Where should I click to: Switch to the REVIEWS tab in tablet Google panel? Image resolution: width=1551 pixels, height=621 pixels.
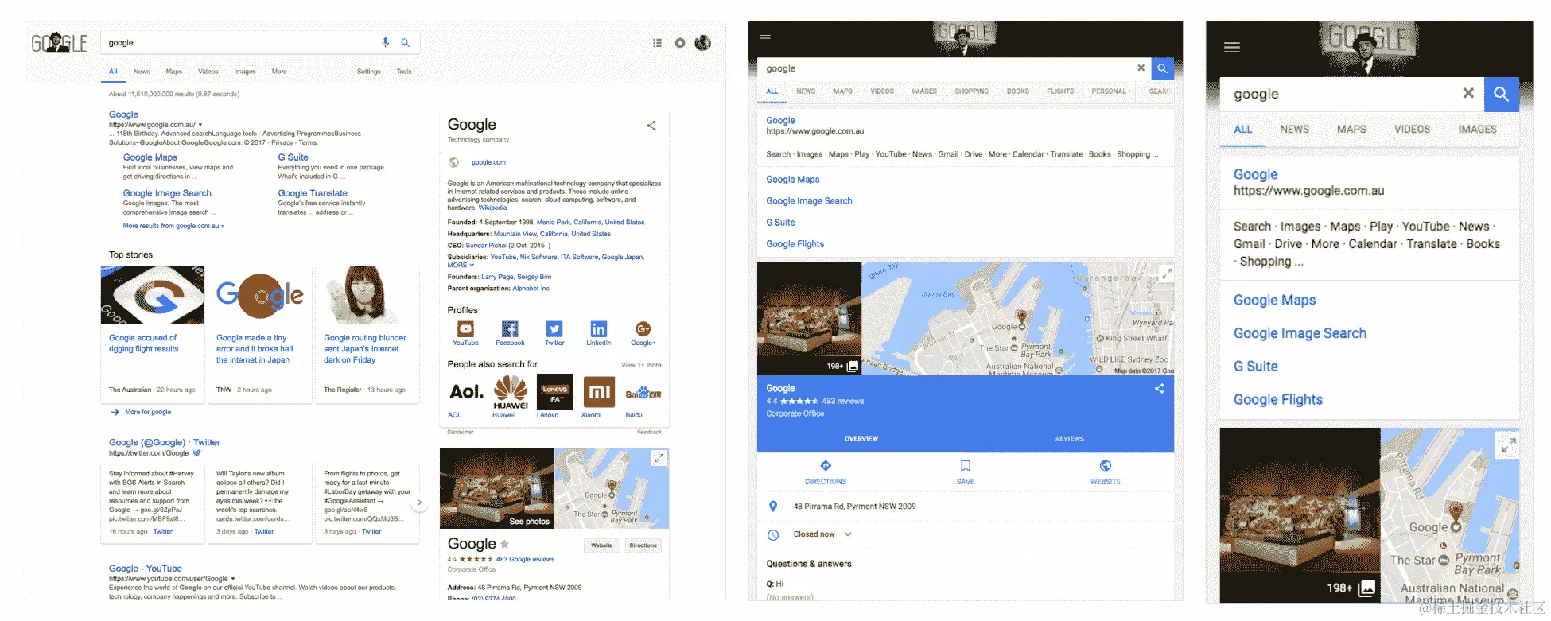click(1070, 439)
